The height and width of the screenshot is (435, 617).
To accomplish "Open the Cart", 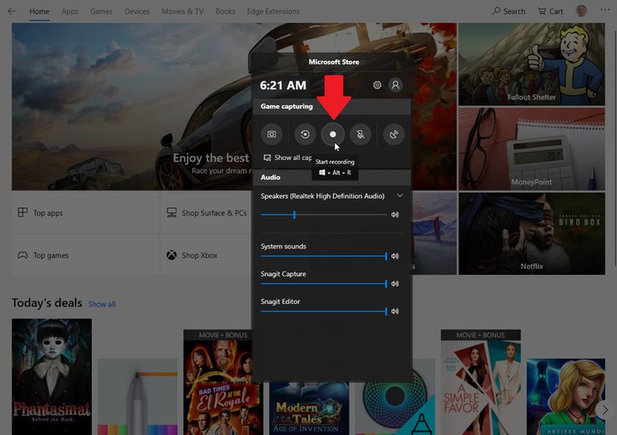I will [550, 11].
